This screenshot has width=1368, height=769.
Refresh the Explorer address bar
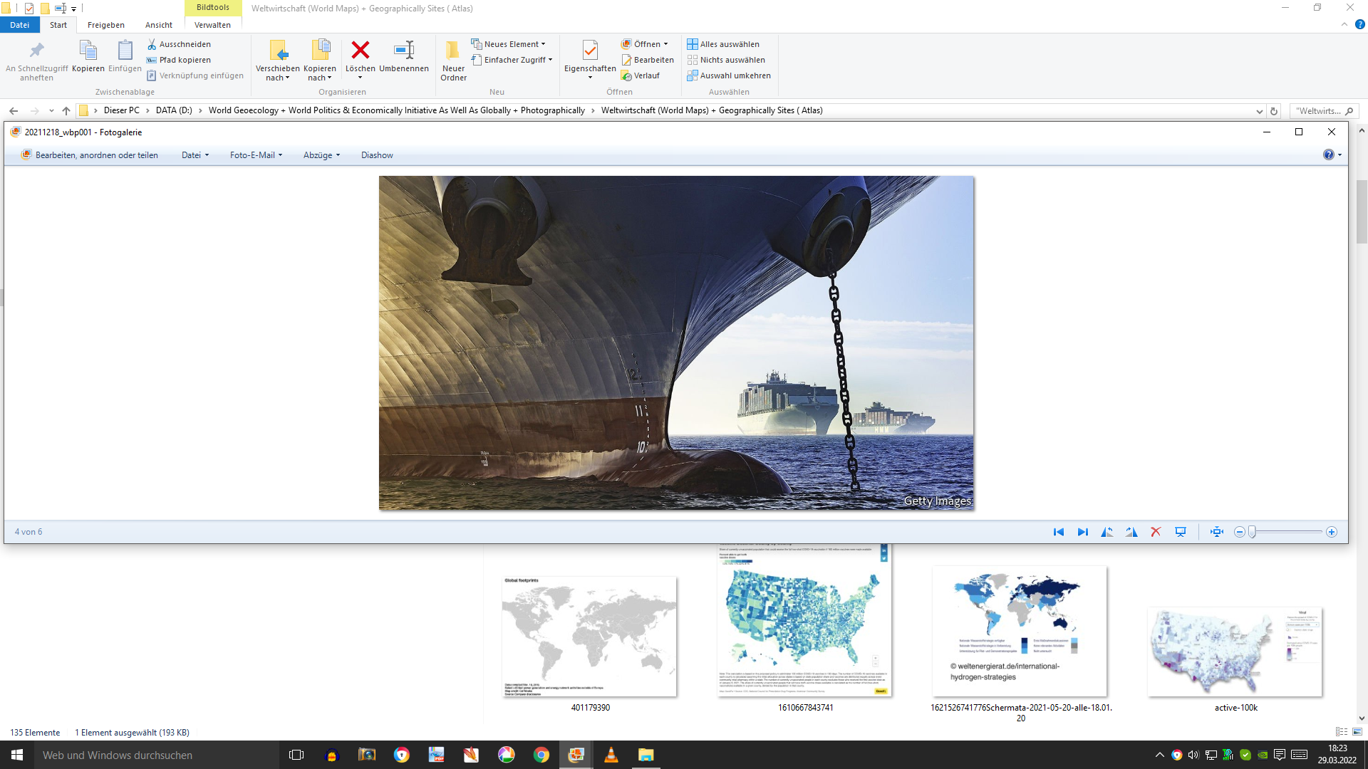[x=1274, y=111]
